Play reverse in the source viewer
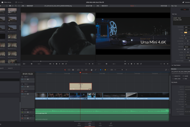Image resolution: width=190 pixels, height=127 pixels. click(x=53, y=64)
